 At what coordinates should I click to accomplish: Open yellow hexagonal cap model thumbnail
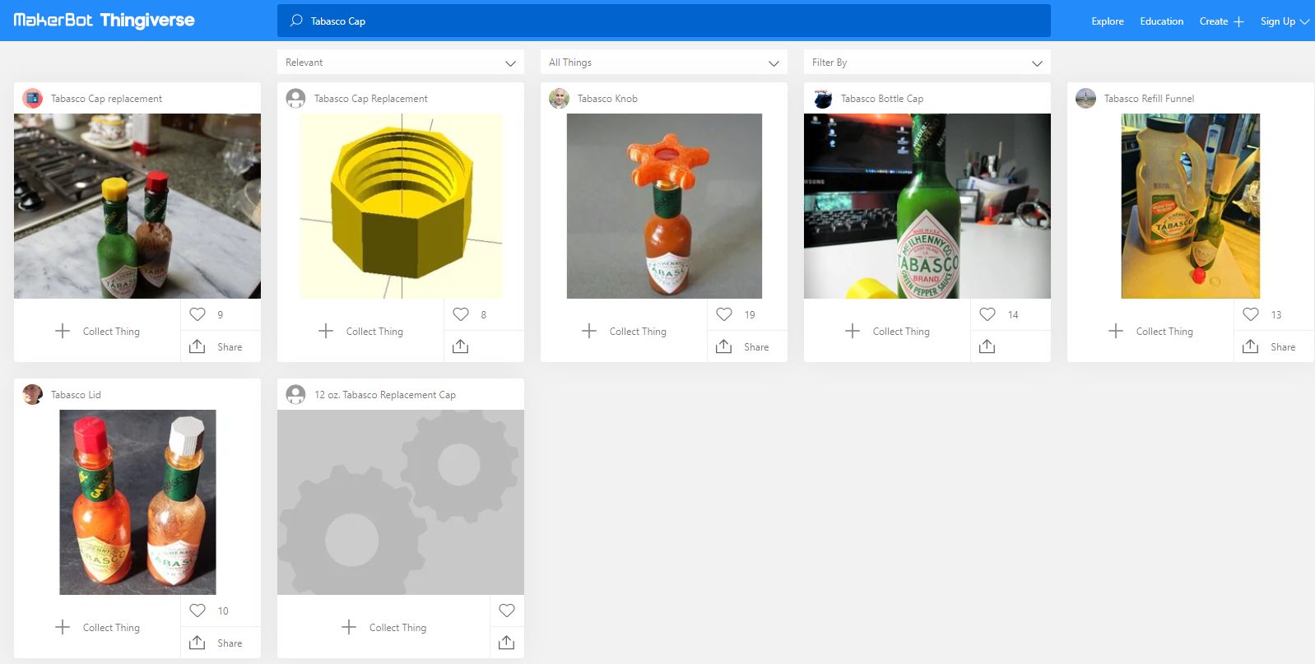(401, 206)
